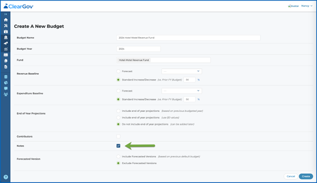317x183 pixels.
Task: Select Standard Increase/Decrease for Expenditure Baseline
Action: [118, 99]
